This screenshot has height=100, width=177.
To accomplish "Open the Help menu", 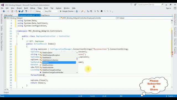I will click(74, 8).
